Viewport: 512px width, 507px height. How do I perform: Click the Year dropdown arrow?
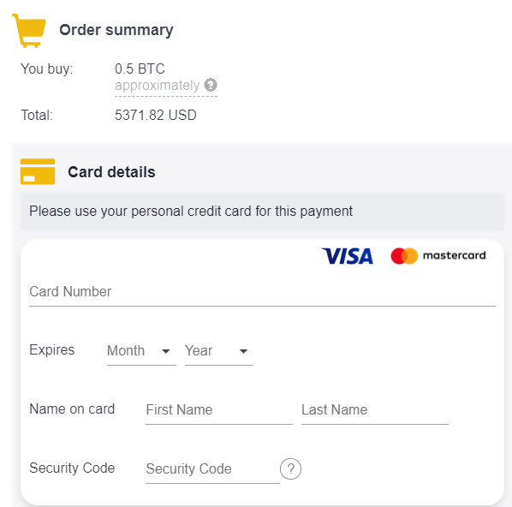[x=243, y=351]
